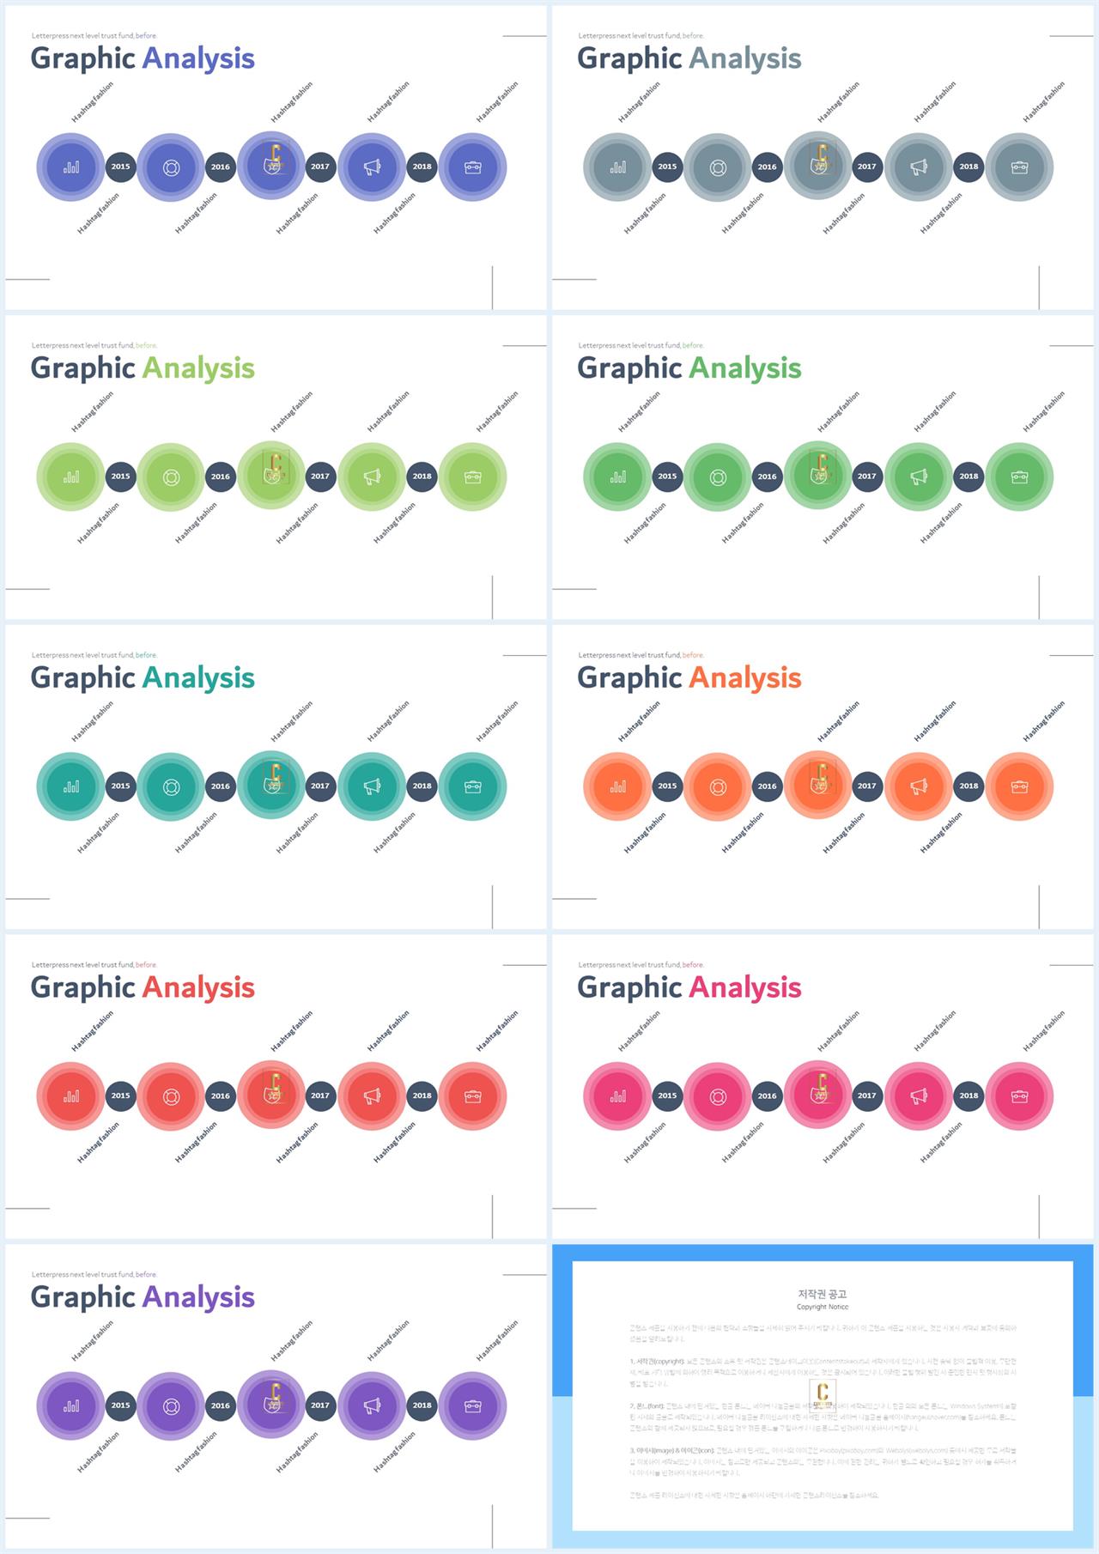Viewport: 1099px width, 1554px height.
Task: Click the bar chart icon in the blue slide
Action: click(x=71, y=167)
